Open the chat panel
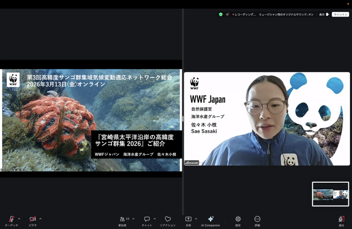352x229 pixels. 147,219
